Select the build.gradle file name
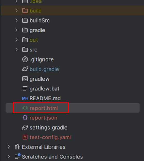The image size is (144, 161). click(44, 69)
